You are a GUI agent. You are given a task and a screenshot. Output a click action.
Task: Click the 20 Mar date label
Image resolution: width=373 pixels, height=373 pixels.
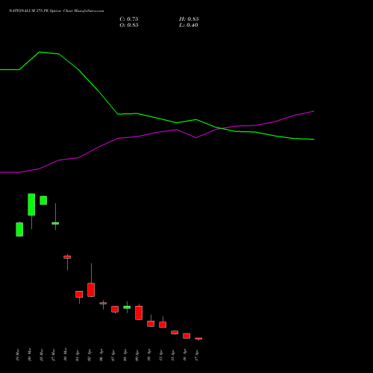tap(29, 354)
